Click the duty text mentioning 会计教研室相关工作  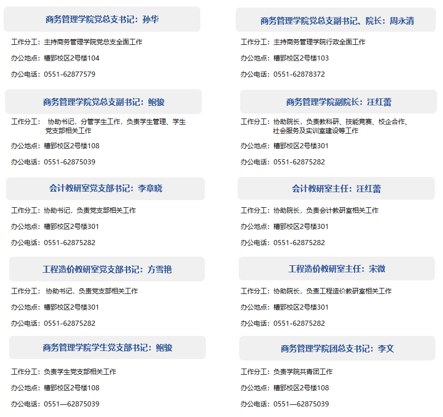pyautogui.click(x=325, y=210)
